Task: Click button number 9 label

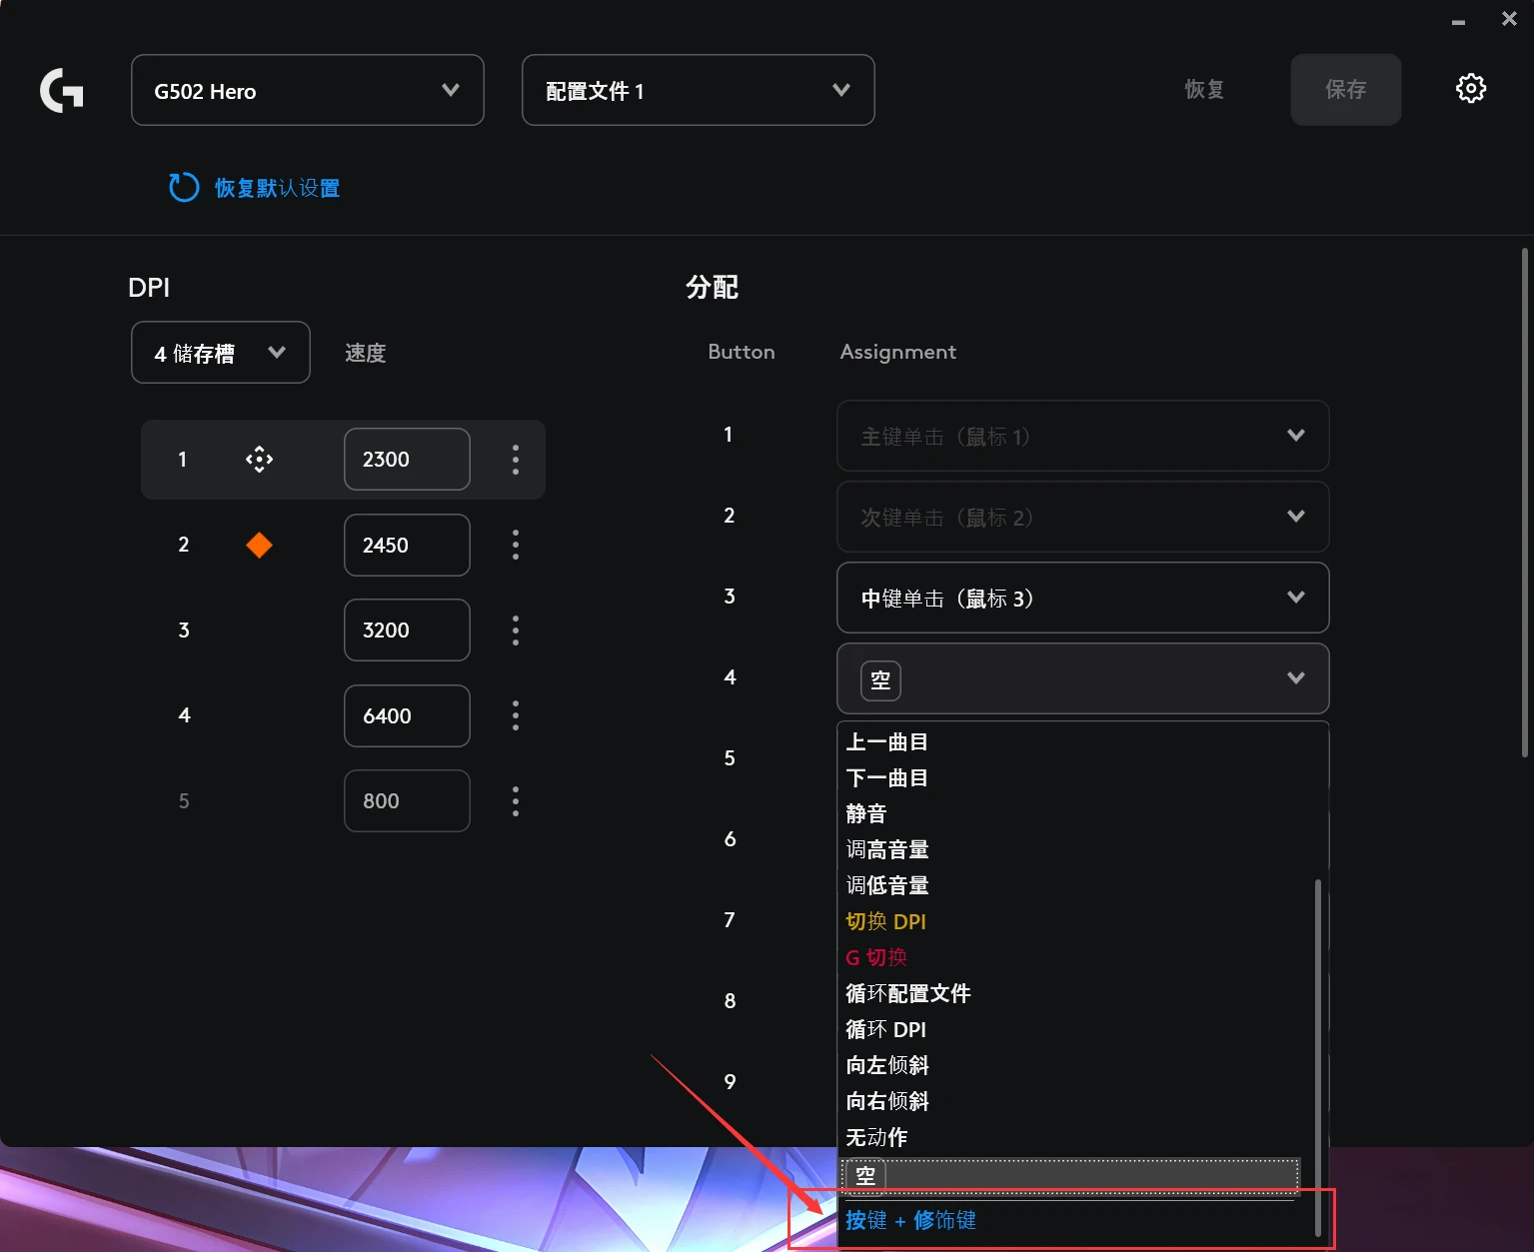Action: 730,1082
